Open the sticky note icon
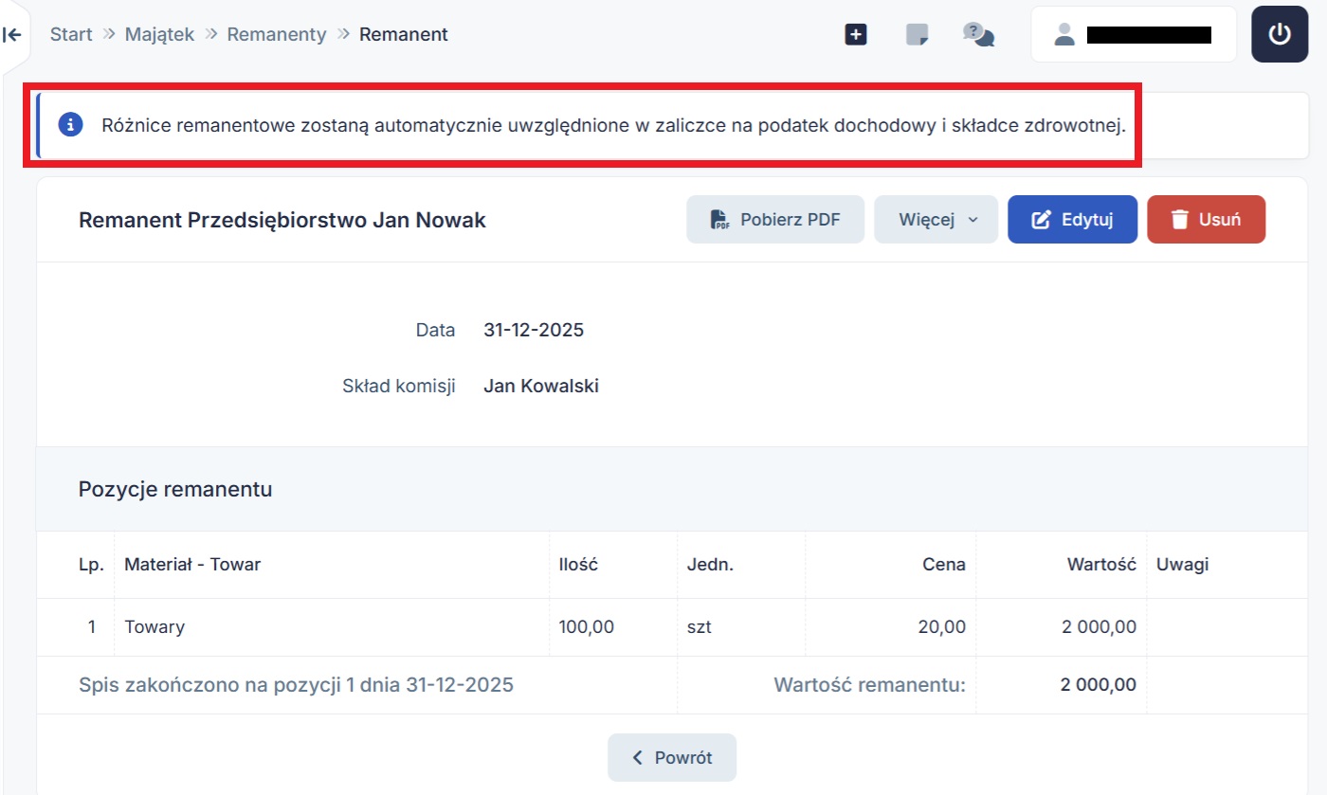1327x795 pixels. [917, 35]
